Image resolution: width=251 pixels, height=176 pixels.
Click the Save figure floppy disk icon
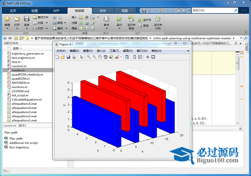68,57
